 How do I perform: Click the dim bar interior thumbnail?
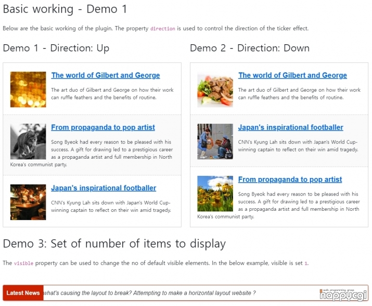point(28,202)
